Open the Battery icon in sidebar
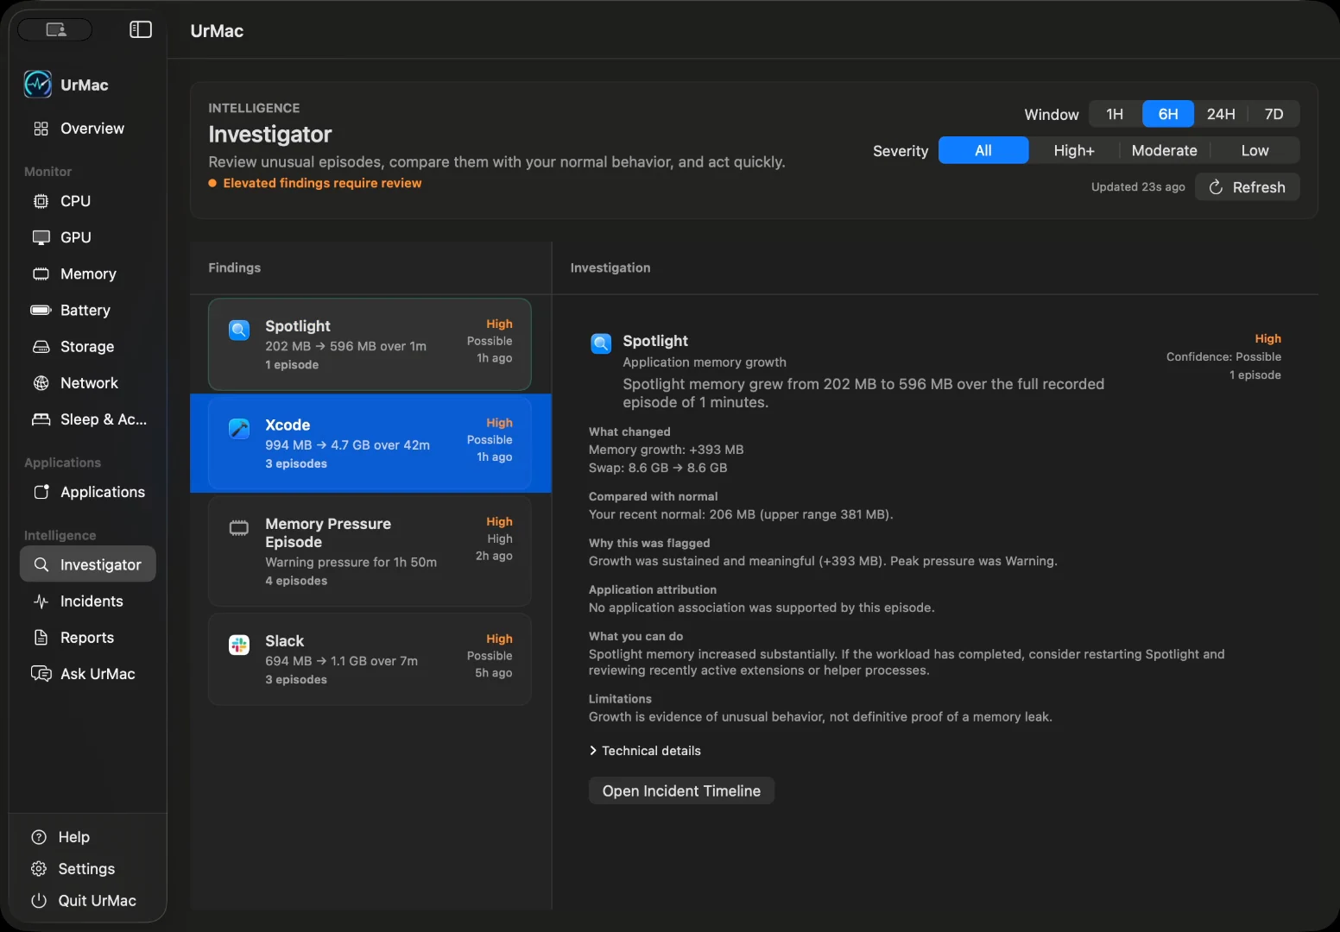This screenshot has width=1340, height=932. 41,310
